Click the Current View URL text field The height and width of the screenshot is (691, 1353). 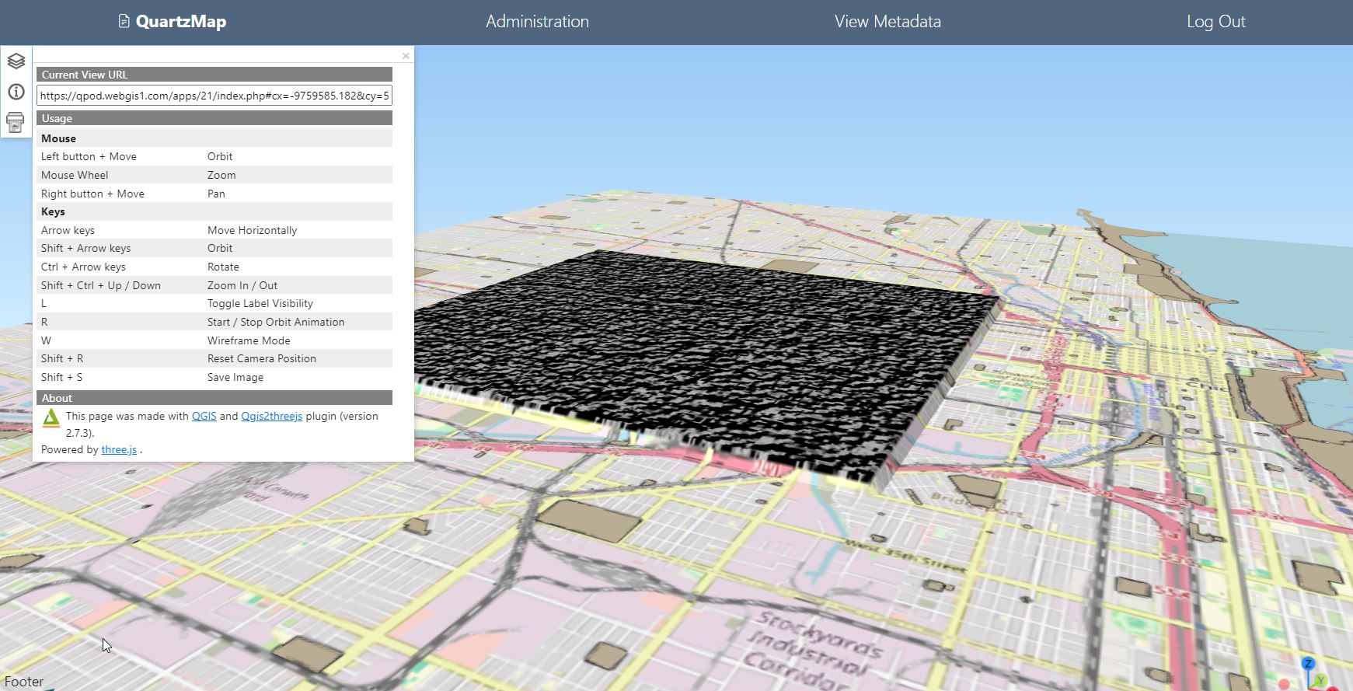click(x=214, y=96)
